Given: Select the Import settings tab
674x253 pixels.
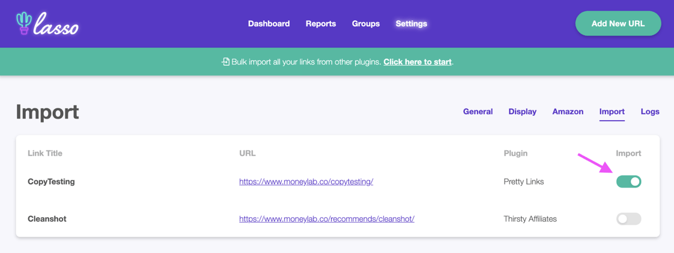Looking at the screenshot, I should 612,111.
